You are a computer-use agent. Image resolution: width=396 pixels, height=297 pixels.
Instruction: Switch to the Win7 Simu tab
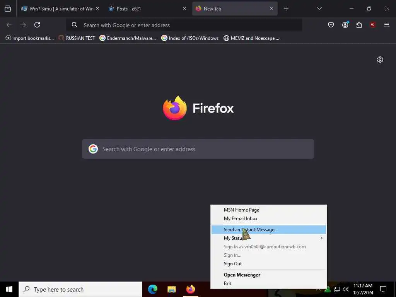click(60, 9)
